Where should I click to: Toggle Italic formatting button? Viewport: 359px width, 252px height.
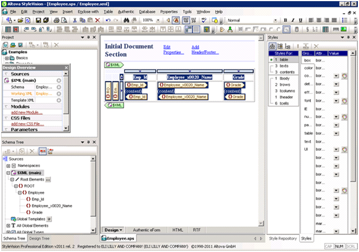click(293, 21)
